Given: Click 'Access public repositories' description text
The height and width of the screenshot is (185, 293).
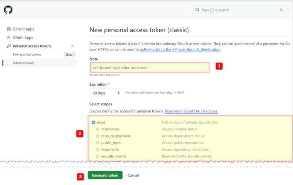Looking at the screenshot, I should 183,143.
